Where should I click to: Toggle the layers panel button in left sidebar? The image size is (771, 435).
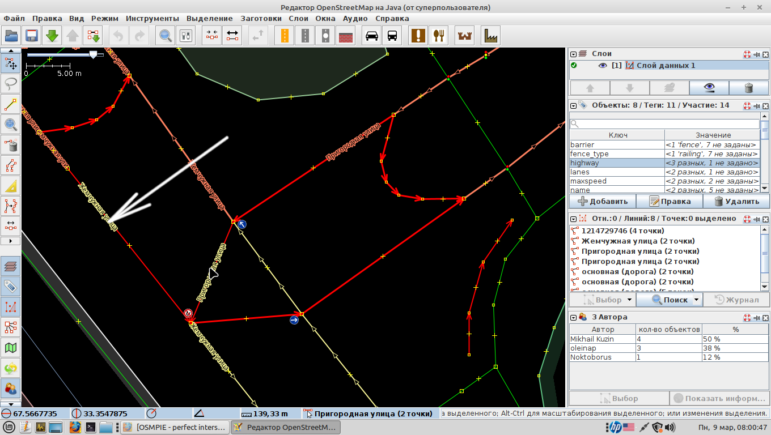click(x=10, y=266)
